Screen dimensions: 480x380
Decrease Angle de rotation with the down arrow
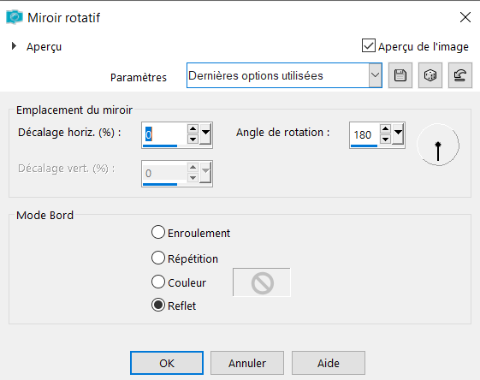pyautogui.click(x=385, y=140)
